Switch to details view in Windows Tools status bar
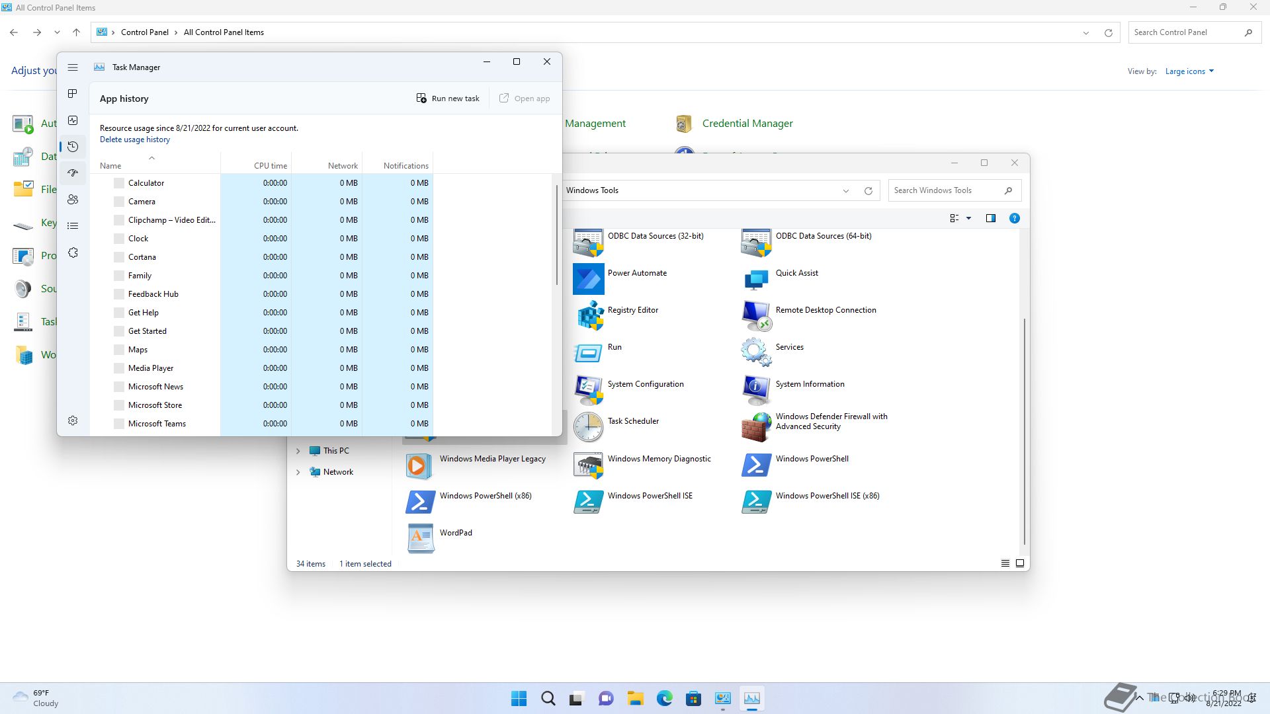The height and width of the screenshot is (714, 1270). (x=1005, y=563)
